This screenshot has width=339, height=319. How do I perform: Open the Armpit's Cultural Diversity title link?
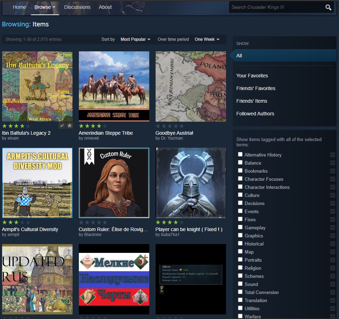[30, 229]
